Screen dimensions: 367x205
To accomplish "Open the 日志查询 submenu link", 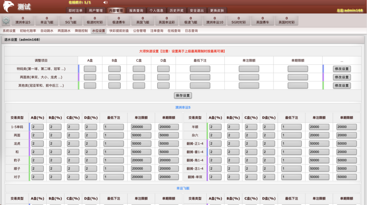I will (x=191, y=31).
